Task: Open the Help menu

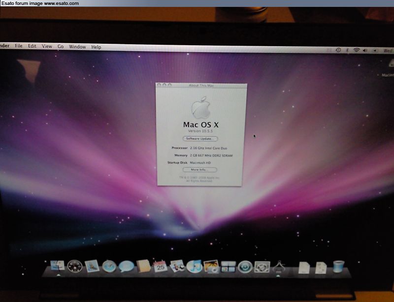Action: [96, 47]
